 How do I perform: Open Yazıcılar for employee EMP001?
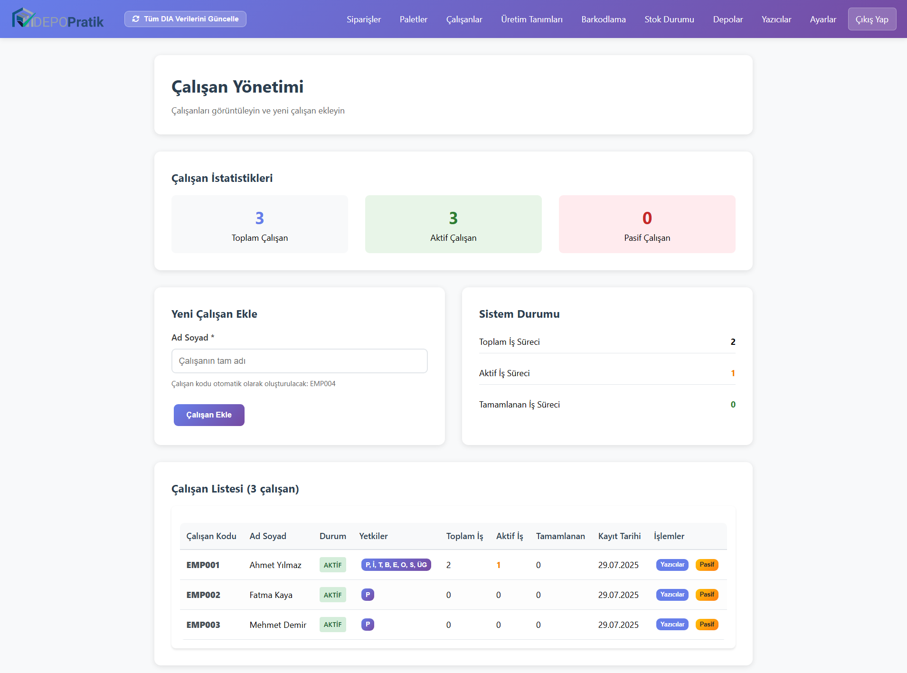pyautogui.click(x=672, y=565)
